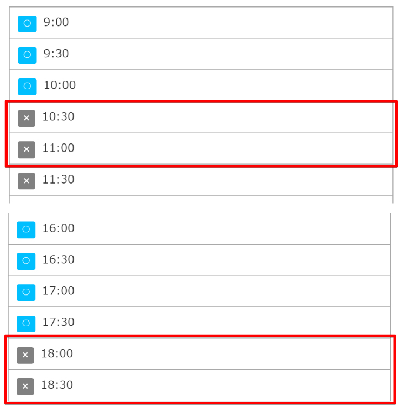Click the gray X icon for 18:00
The image size is (400, 406).
tap(25, 355)
